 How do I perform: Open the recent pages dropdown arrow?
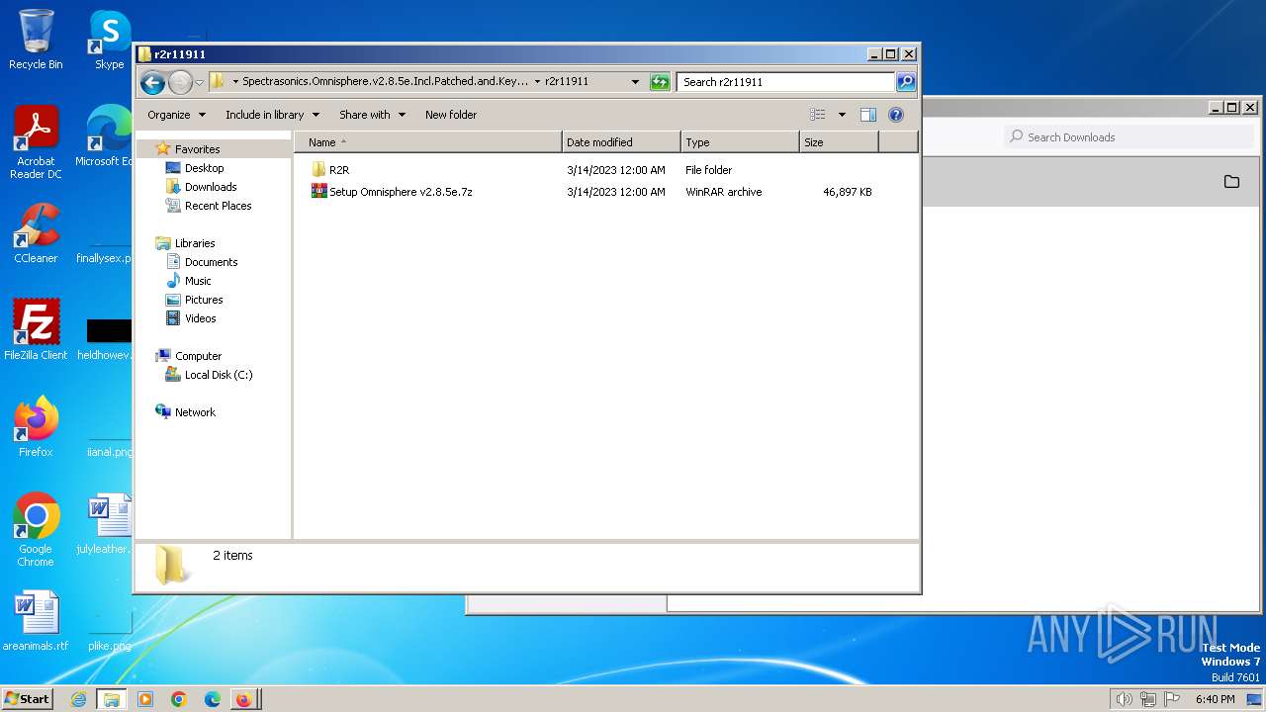199,82
